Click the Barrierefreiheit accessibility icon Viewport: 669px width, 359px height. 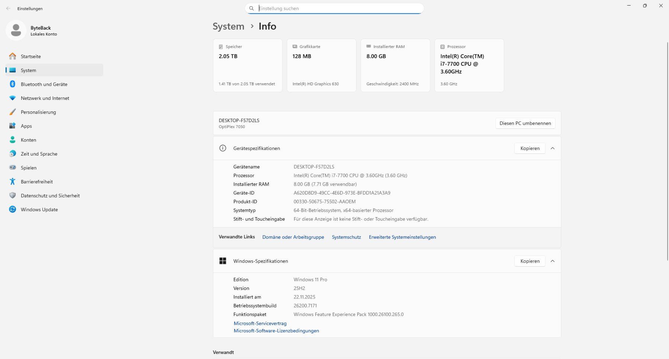coord(13,182)
